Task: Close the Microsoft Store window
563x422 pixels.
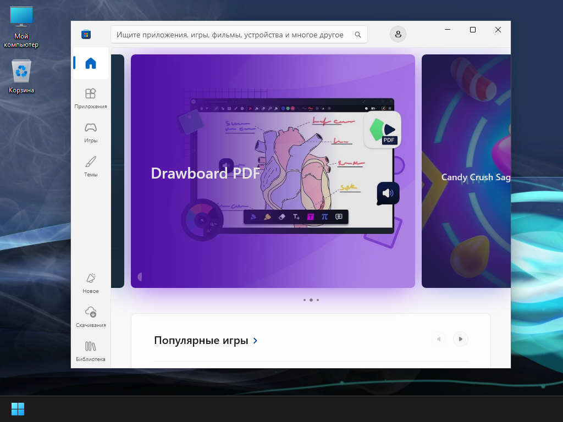Action: [498, 30]
